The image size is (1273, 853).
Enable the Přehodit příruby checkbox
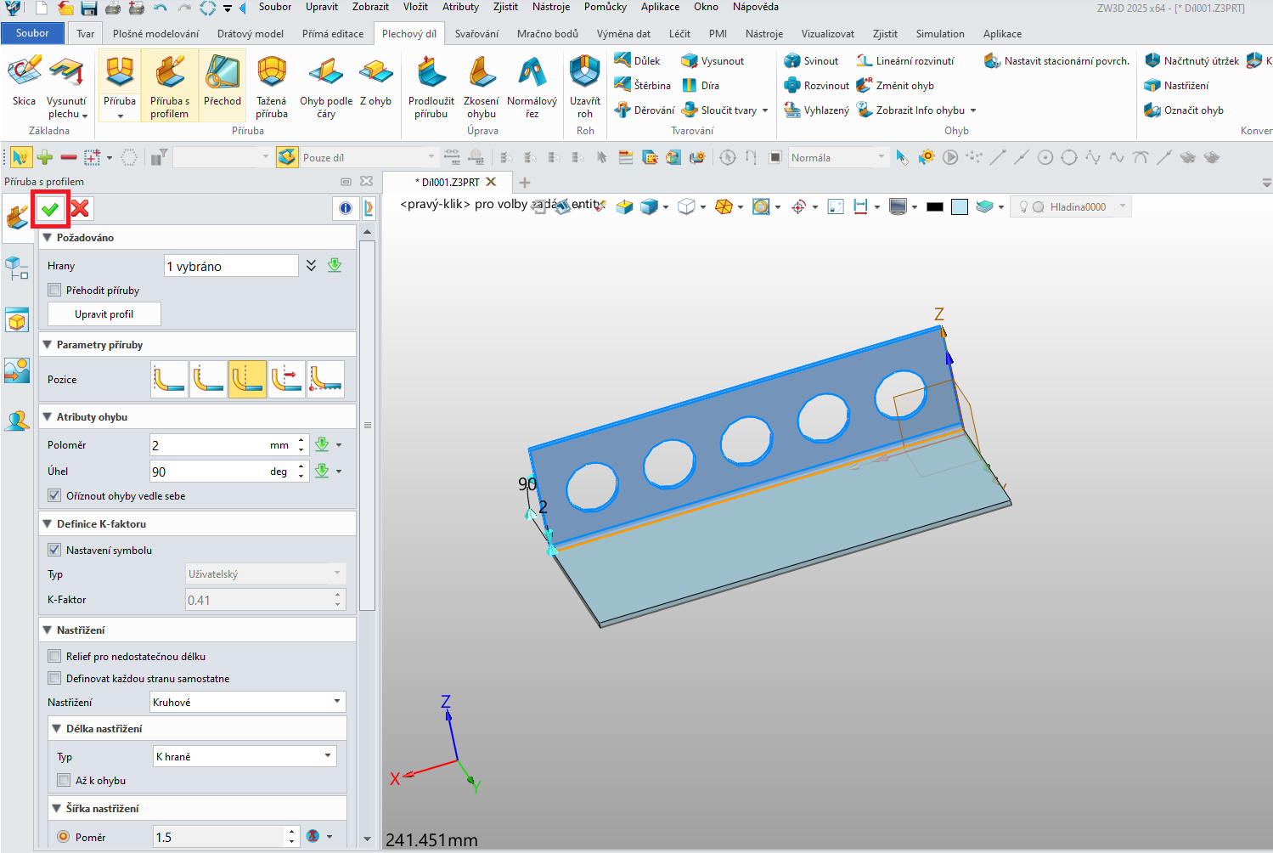point(55,290)
